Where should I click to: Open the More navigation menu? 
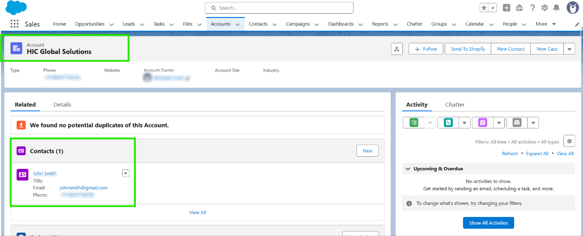[546, 24]
